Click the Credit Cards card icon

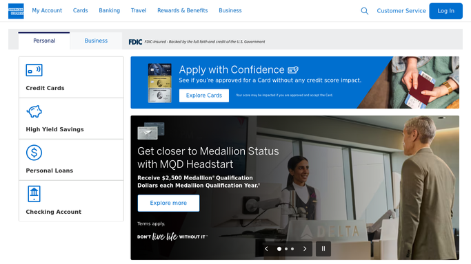coord(34,70)
